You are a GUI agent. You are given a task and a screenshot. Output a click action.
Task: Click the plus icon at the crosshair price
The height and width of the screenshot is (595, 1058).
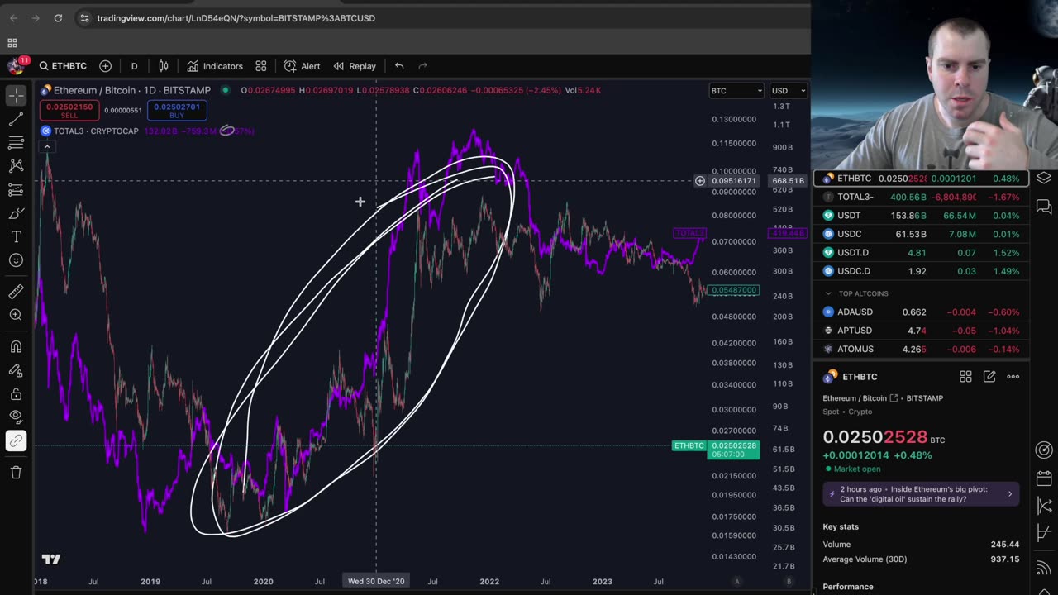coord(699,181)
